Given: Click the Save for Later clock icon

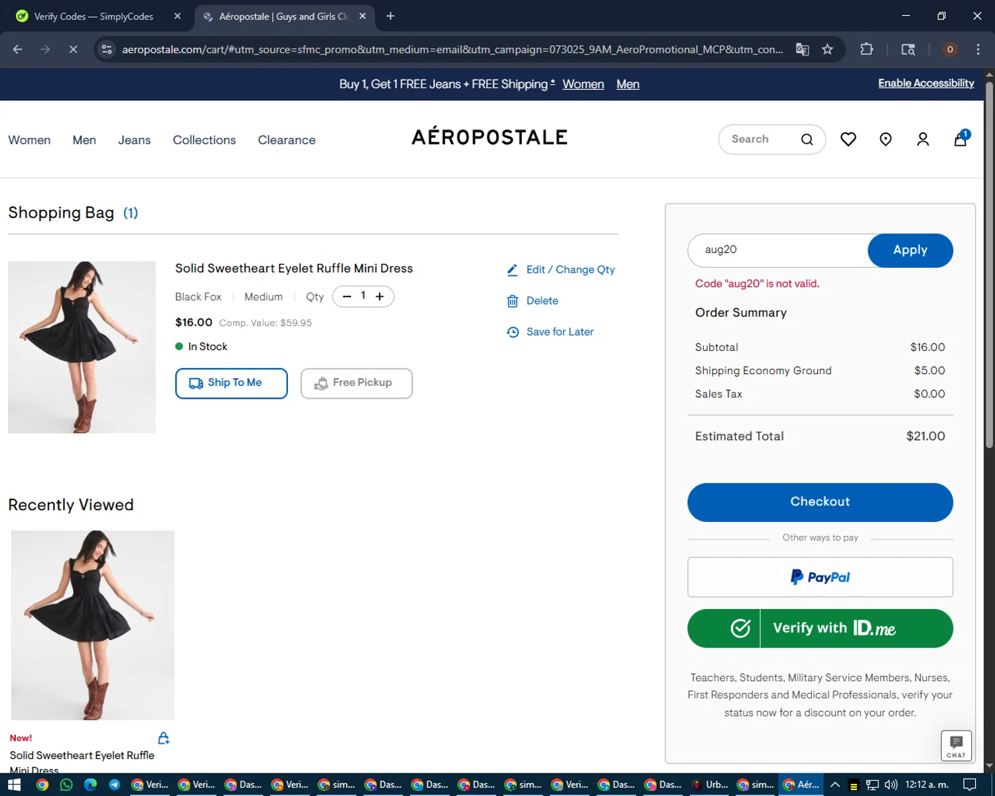Looking at the screenshot, I should [513, 332].
